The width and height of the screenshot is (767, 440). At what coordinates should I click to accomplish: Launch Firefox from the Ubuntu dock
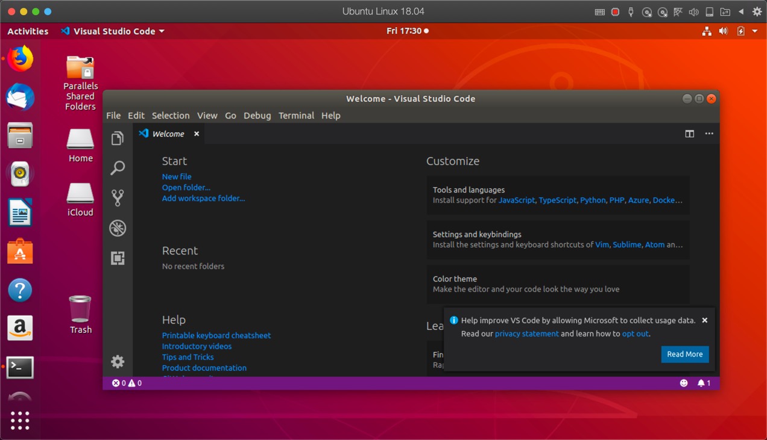coord(20,58)
